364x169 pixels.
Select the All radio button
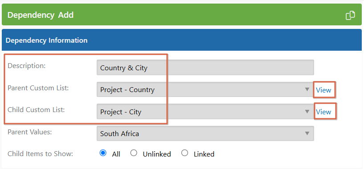point(103,153)
